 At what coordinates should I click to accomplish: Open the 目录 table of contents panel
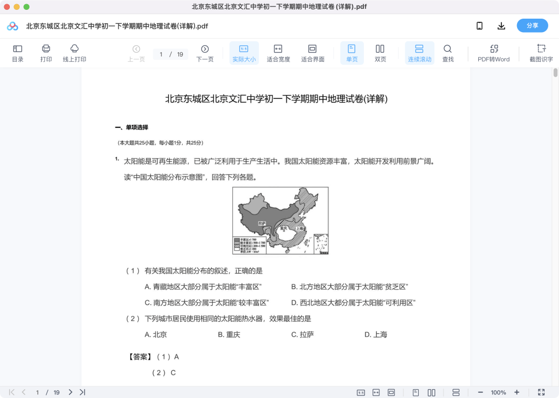(18, 53)
